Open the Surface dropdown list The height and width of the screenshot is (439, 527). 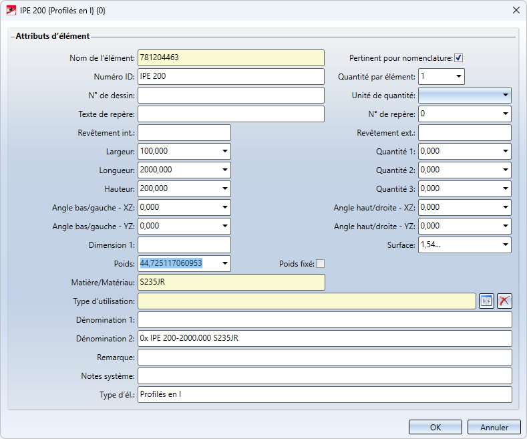coord(505,245)
